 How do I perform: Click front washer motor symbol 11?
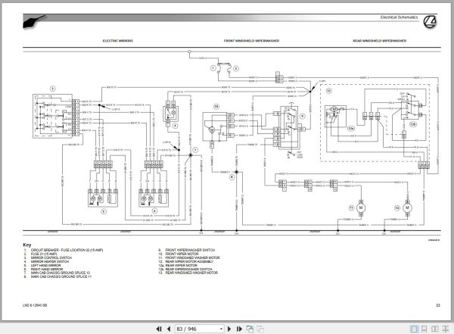pyautogui.click(x=361, y=208)
